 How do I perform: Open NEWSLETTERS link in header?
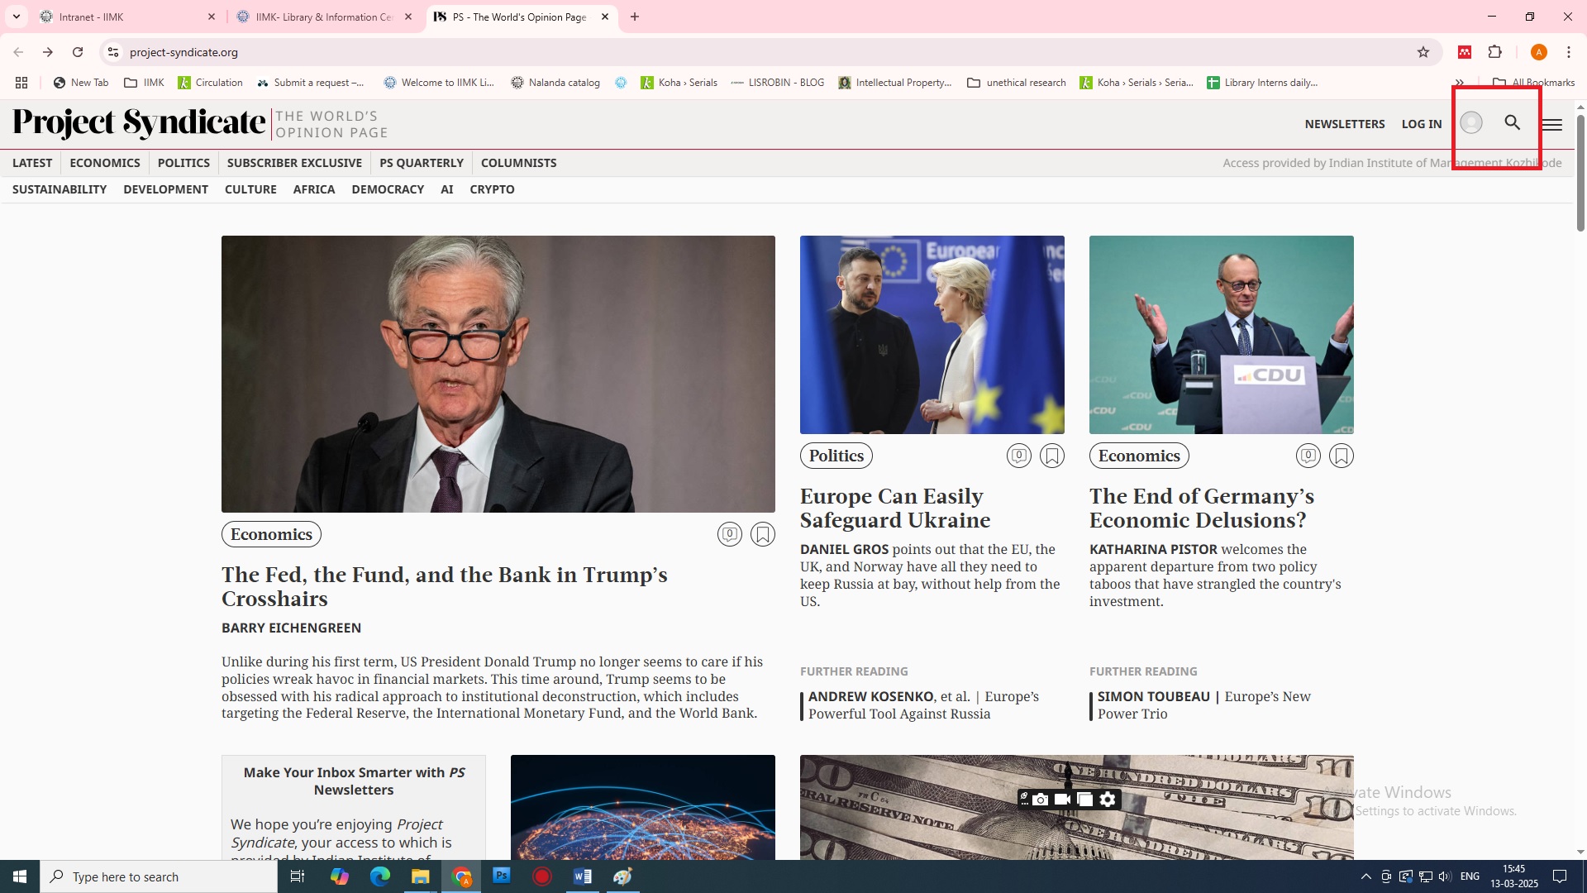1344,124
